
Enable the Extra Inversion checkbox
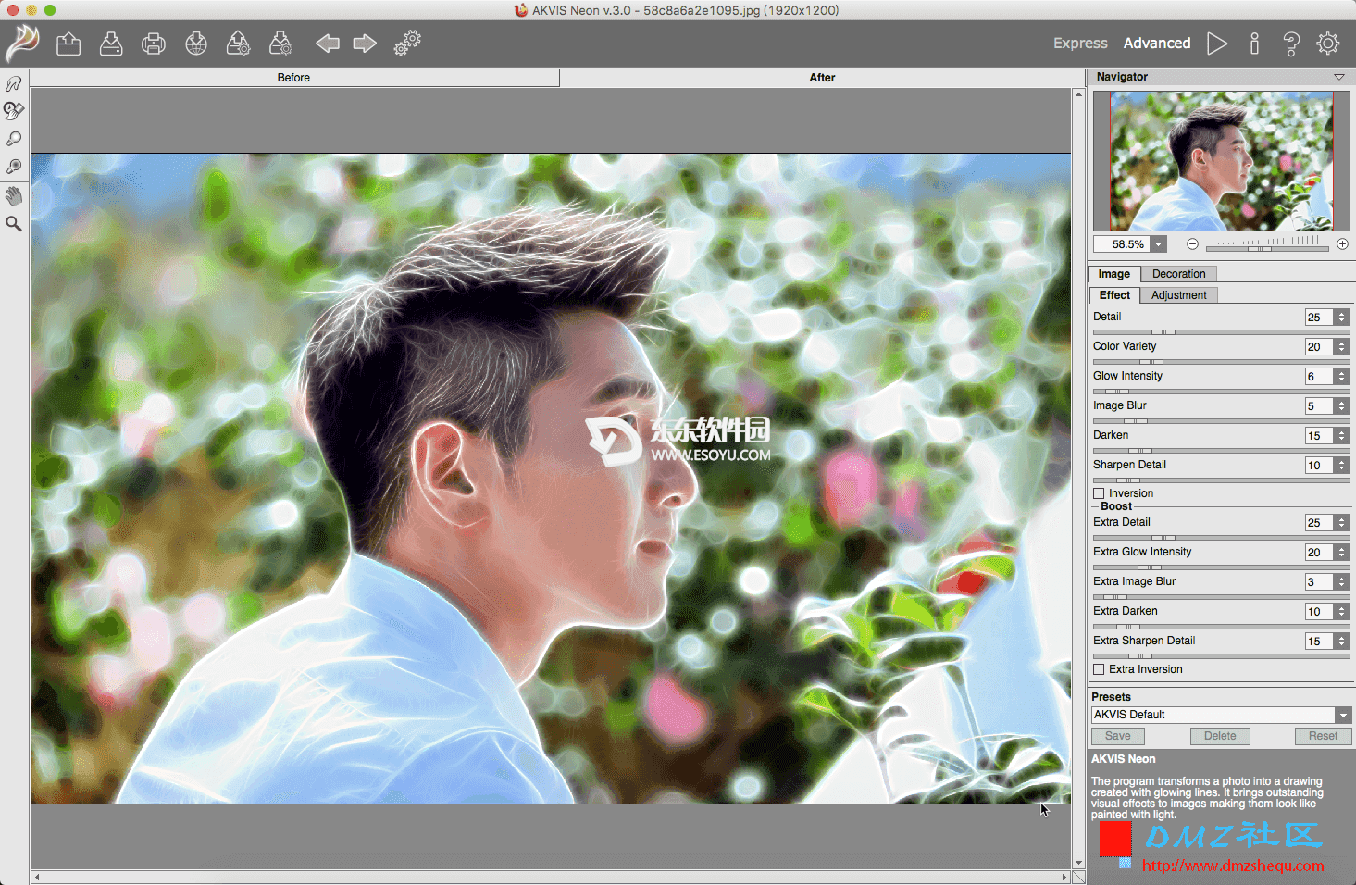[x=1099, y=669]
